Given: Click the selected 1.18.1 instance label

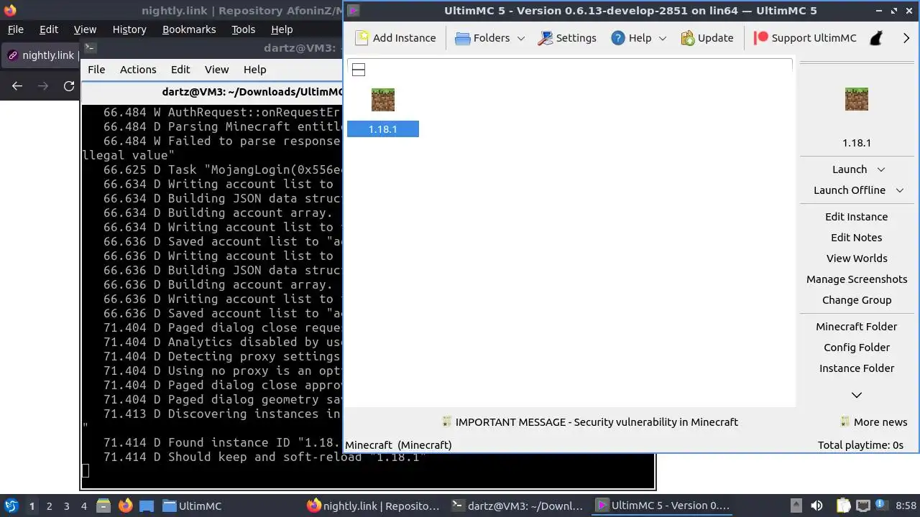Looking at the screenshot, I should click(383, 129).
